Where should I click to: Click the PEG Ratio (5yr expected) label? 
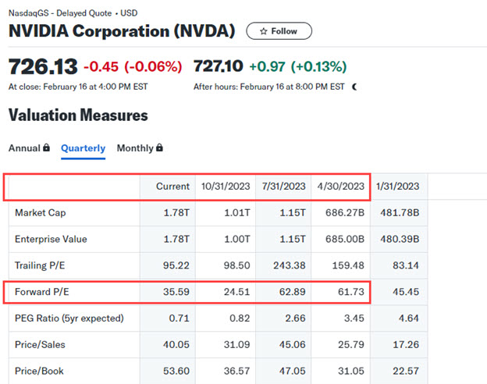[x=69, y=318]
